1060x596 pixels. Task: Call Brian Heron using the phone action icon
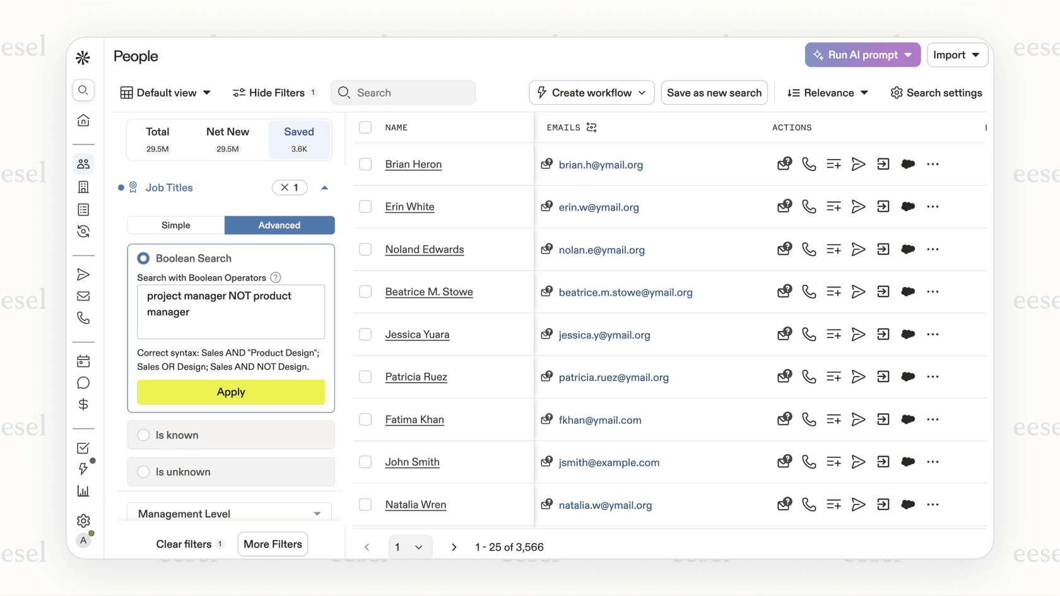[x=809, y=164]
